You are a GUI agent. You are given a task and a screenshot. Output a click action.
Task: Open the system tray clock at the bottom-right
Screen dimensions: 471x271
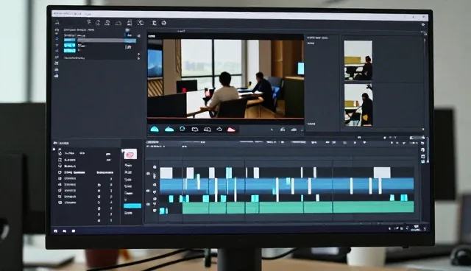(416, 228)
